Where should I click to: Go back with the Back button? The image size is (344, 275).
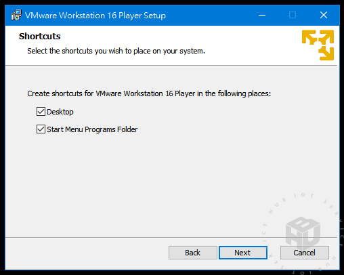(193, 253)
